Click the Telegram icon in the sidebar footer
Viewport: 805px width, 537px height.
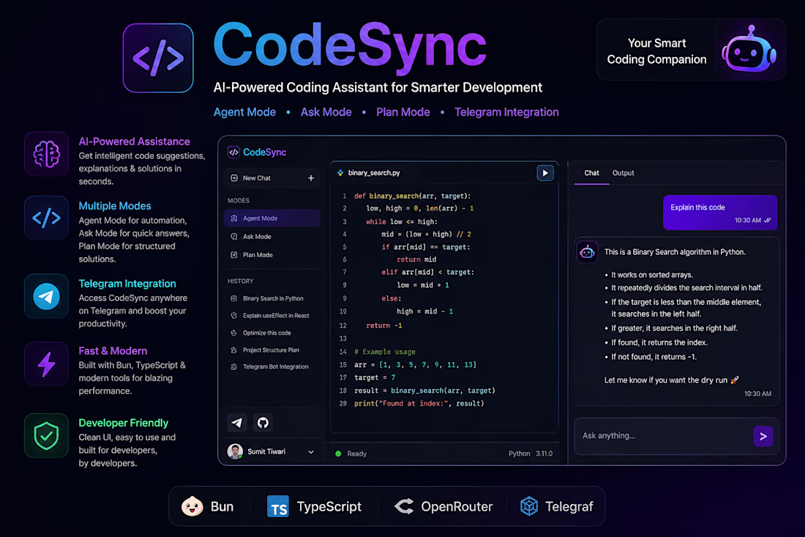[x=236, y=423]
